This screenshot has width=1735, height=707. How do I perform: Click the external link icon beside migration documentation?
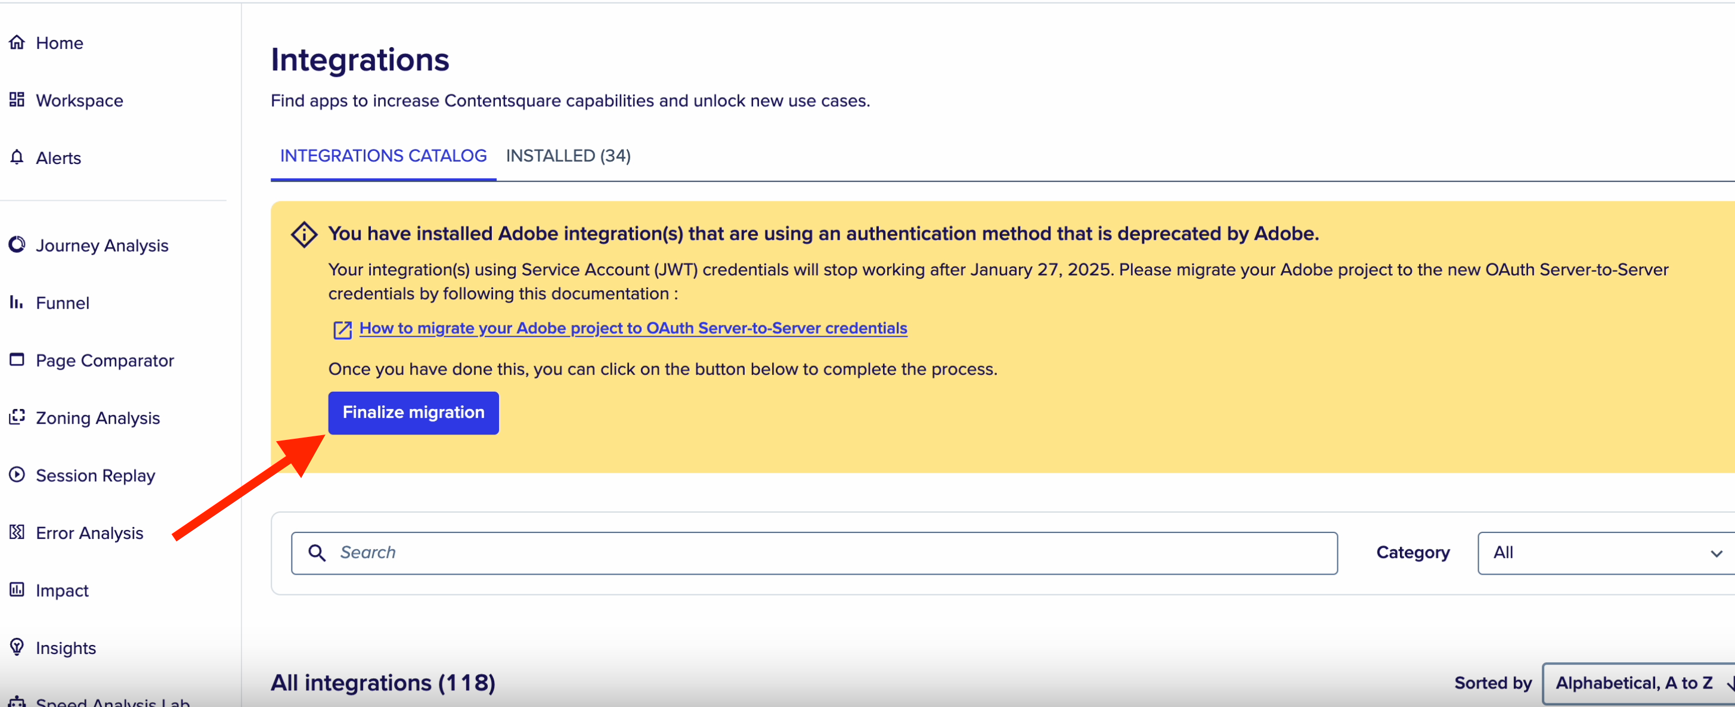[x=342, y=330]
